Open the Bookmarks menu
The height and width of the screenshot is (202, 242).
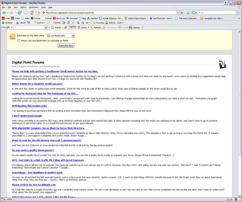click(x=34, y=7)
